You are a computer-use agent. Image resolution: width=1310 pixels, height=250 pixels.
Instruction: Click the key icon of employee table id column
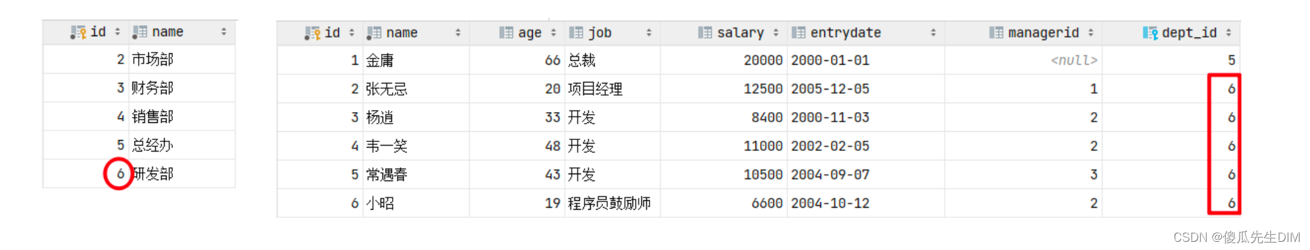coord(312,33)
